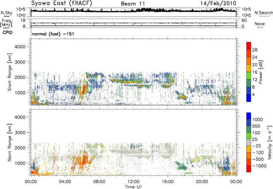Click the "24" label on the power colorbar

click(x=255, y=57)
